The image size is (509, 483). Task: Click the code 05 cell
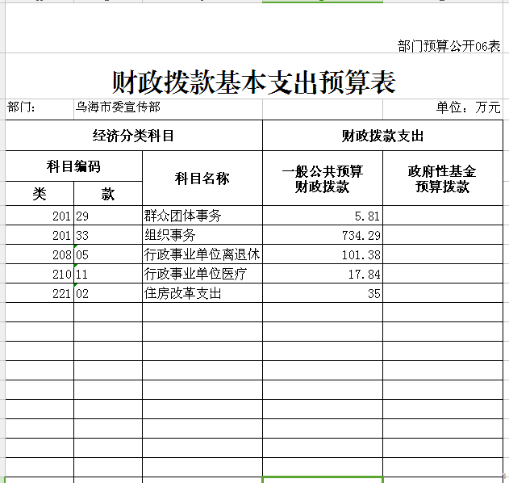click(108, 254)
